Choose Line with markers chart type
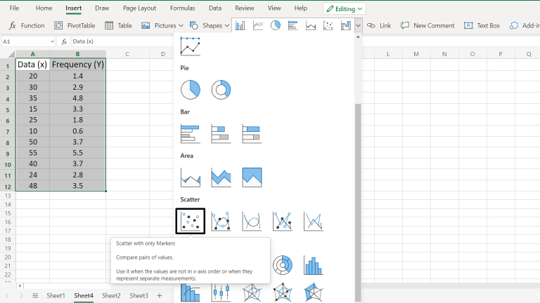This screenshot has height=303, width=540. (x=190, y=46)
